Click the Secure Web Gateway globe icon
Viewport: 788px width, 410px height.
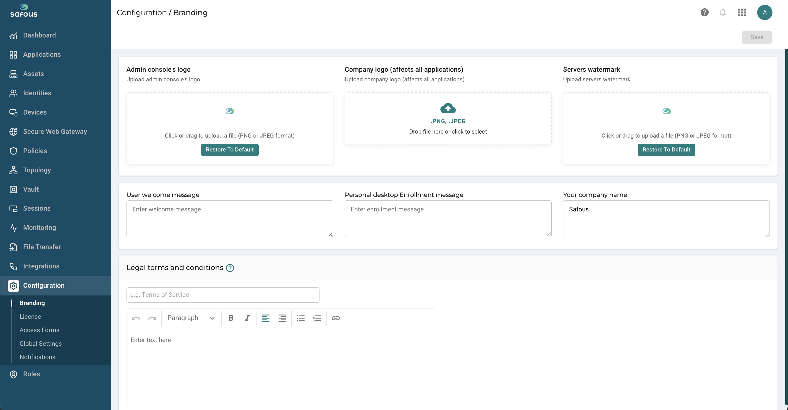[13, 132]
